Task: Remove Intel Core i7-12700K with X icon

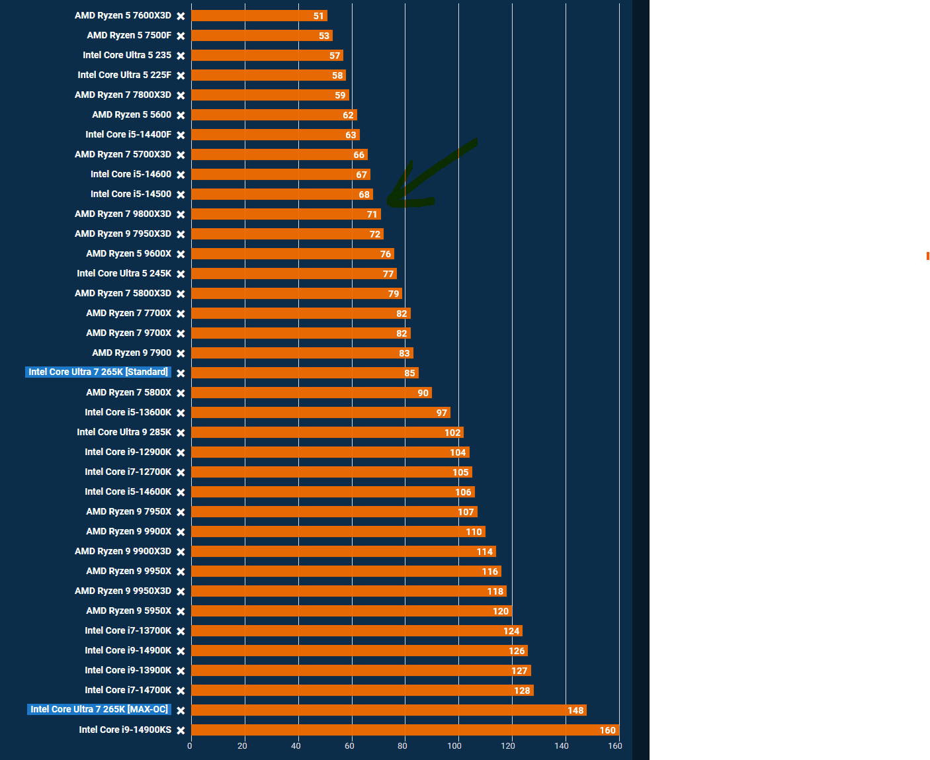Action: click(x=181, y=472)
